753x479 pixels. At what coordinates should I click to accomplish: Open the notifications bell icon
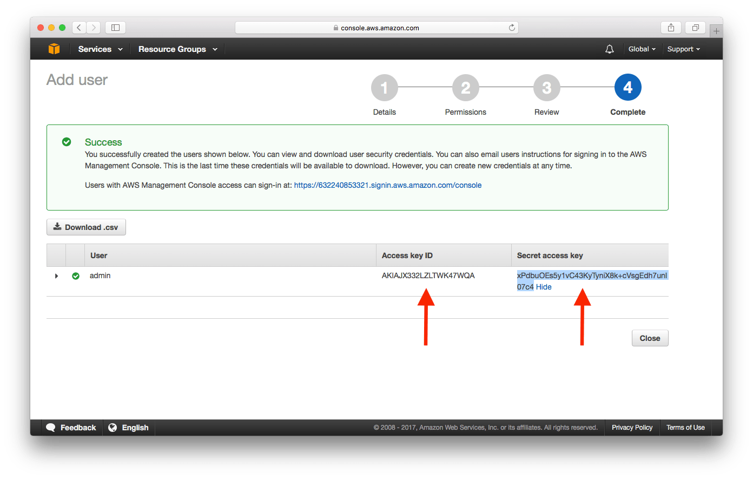[x=610, y=49]
